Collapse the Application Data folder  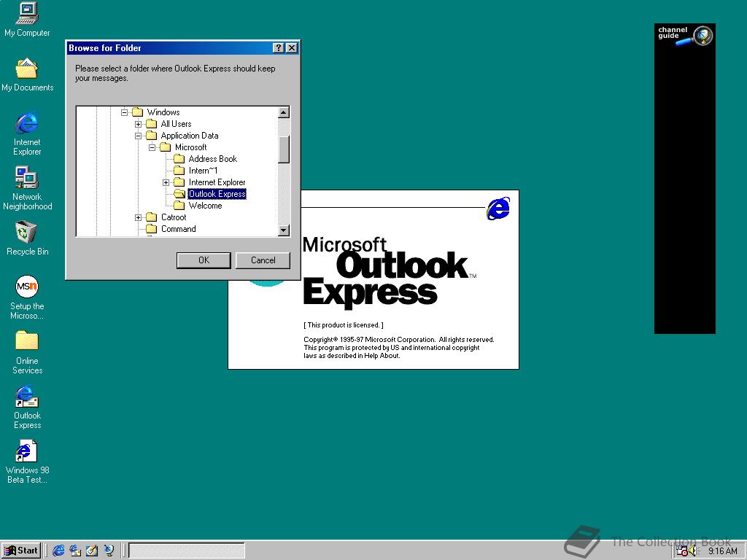(138, 136)
